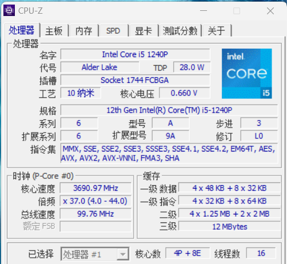
Task: Click the L1 data cache value
Action: 230,188
